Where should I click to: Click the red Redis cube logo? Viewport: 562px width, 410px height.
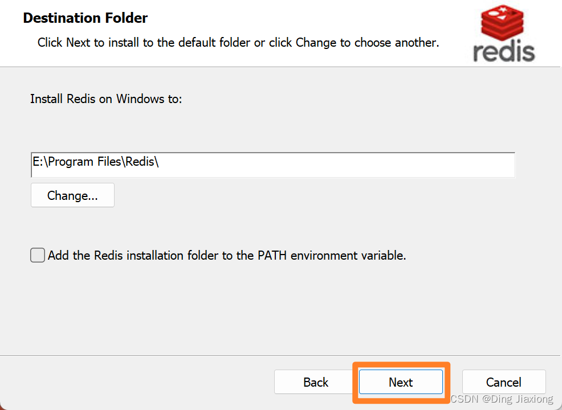tap(503, 23)
